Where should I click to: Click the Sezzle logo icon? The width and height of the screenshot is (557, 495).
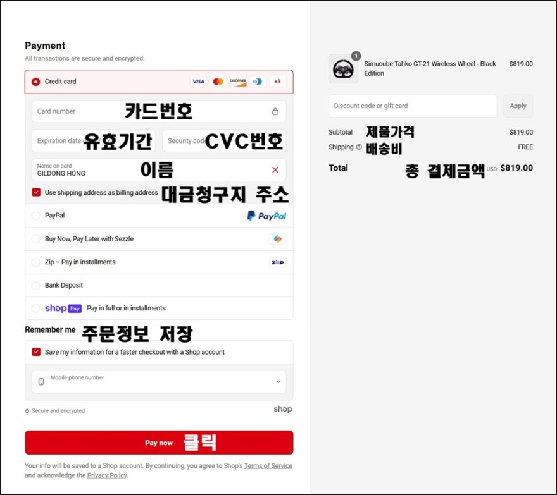pyautogui.click(x=278, y=239)
